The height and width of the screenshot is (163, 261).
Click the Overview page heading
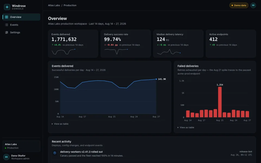coord(57,18)
